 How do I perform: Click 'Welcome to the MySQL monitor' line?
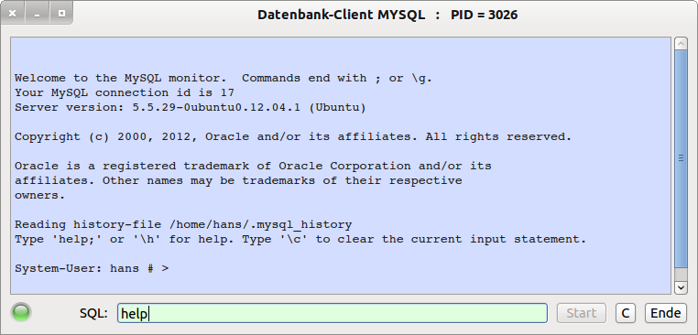(223, 79)
